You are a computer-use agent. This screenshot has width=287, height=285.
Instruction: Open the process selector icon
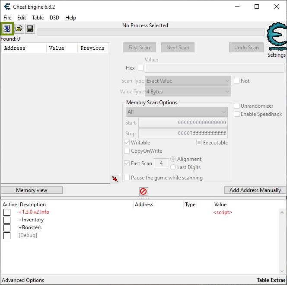7,29
